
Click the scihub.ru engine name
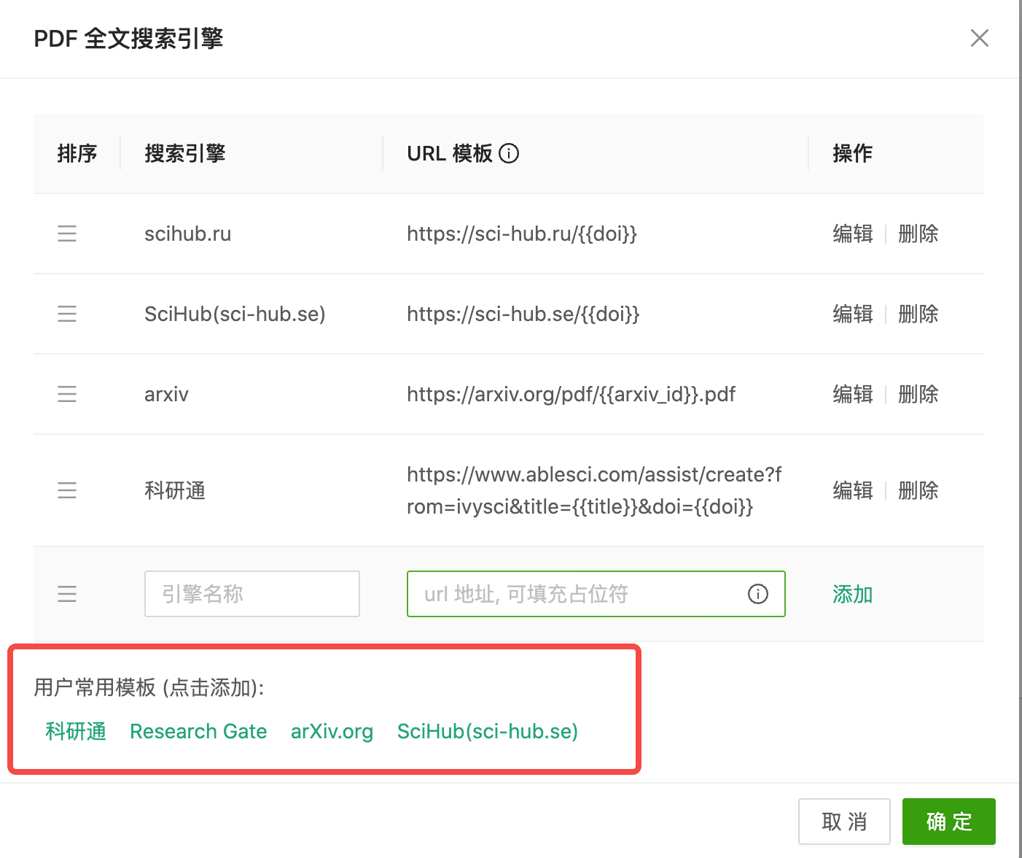click(187, 233)
